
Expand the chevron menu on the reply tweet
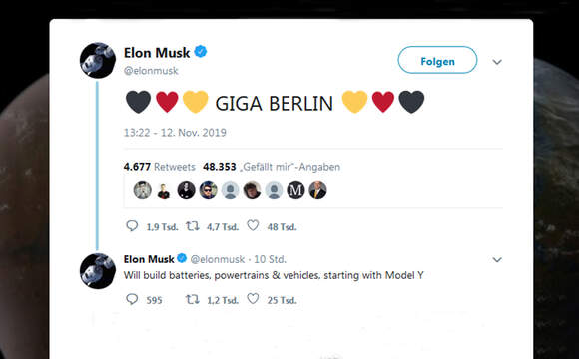click(x=497, y=259)
